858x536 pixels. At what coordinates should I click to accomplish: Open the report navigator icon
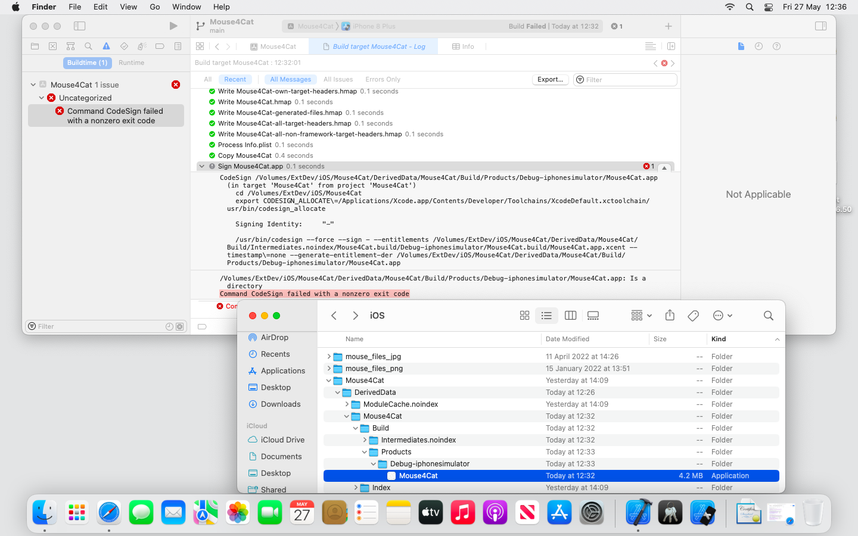178,46
